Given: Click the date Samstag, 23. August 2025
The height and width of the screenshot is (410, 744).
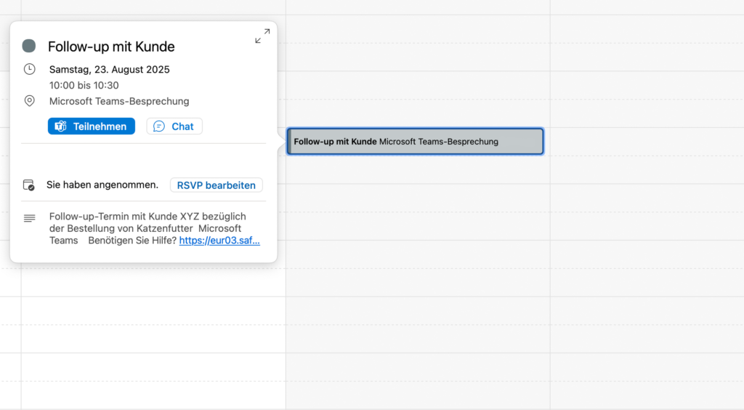Looking at the screenshot, I should pyautogui.click(x=109, y=70).
